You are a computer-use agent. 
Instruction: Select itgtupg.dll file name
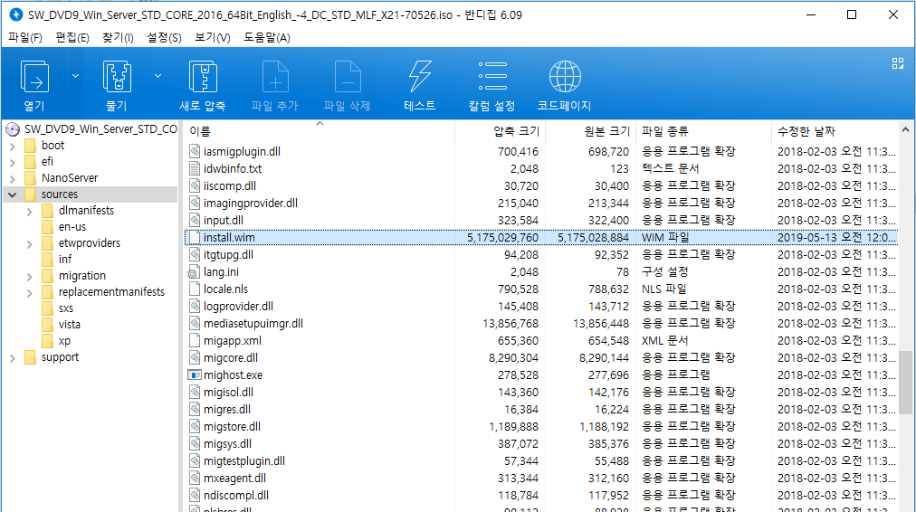228,254
